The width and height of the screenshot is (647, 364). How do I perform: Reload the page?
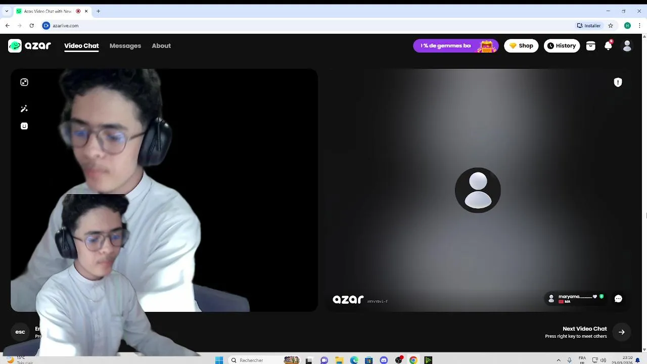tap(31, 25)
